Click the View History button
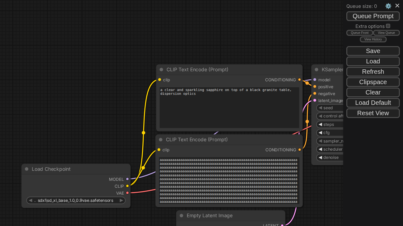 (x=373, y=40)
